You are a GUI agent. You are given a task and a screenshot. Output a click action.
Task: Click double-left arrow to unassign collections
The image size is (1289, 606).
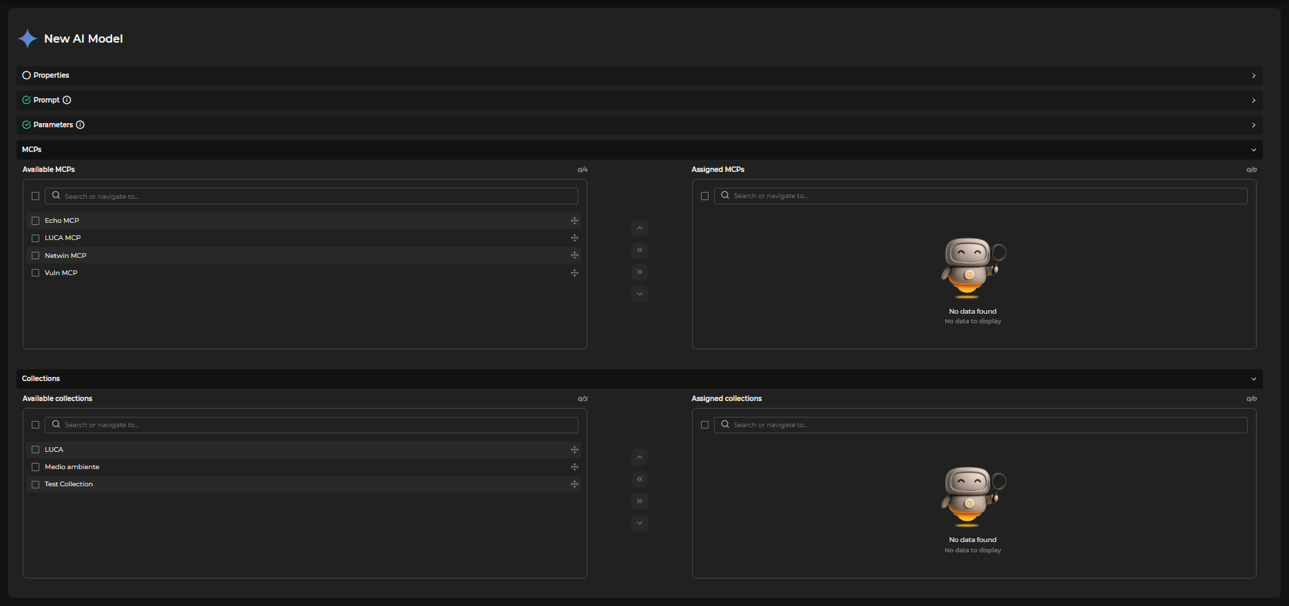point(640,479)
